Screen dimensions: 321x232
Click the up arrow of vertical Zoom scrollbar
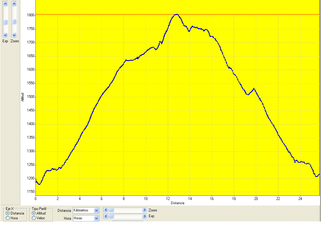[x=14, y=4]
